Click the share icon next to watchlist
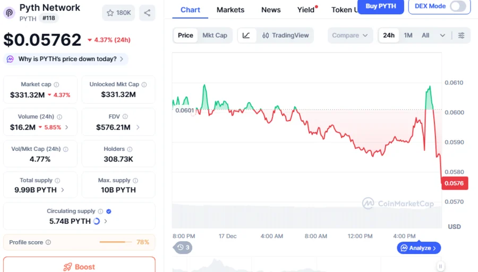Screen dimensions: 478x272 click(x=147, y=13)
